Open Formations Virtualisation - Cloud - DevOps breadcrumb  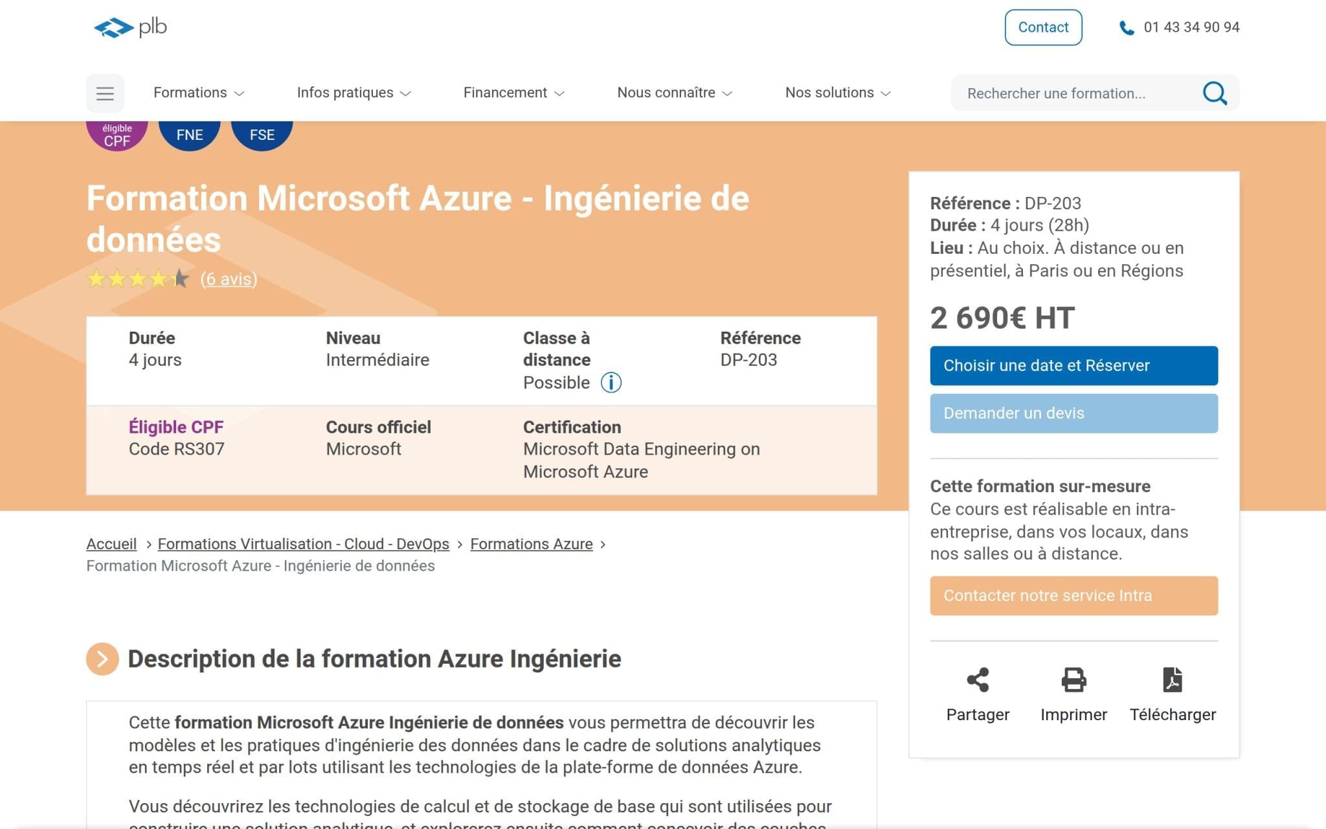pos(304,544)
